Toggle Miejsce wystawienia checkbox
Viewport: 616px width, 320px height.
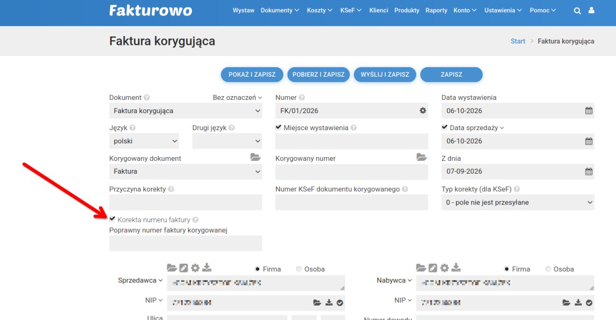(x=279, y=127)
